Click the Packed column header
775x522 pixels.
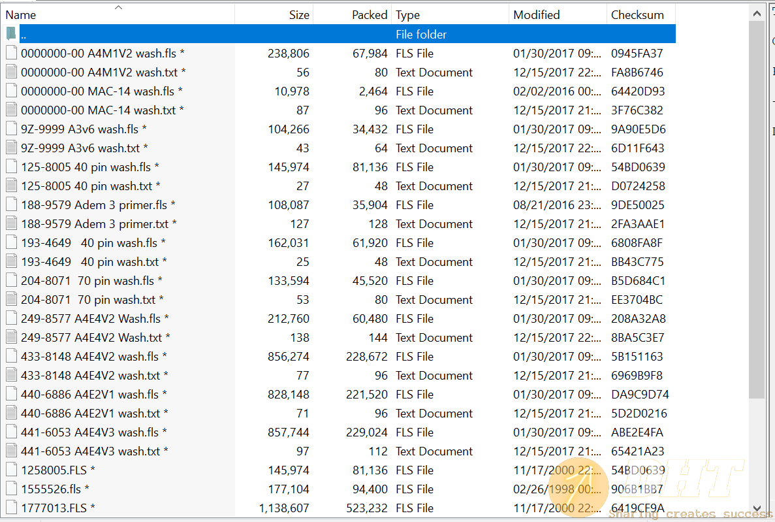point(369,15)
